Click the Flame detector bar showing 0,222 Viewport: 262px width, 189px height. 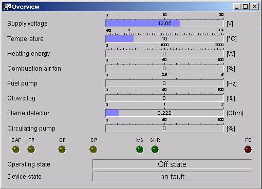[164, 113]
